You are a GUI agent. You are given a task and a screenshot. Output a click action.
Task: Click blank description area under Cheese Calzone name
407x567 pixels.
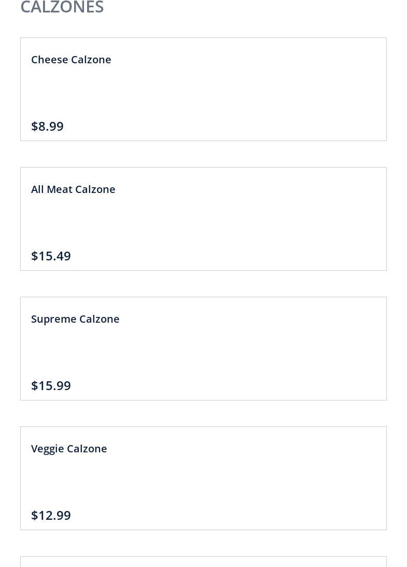156,93
